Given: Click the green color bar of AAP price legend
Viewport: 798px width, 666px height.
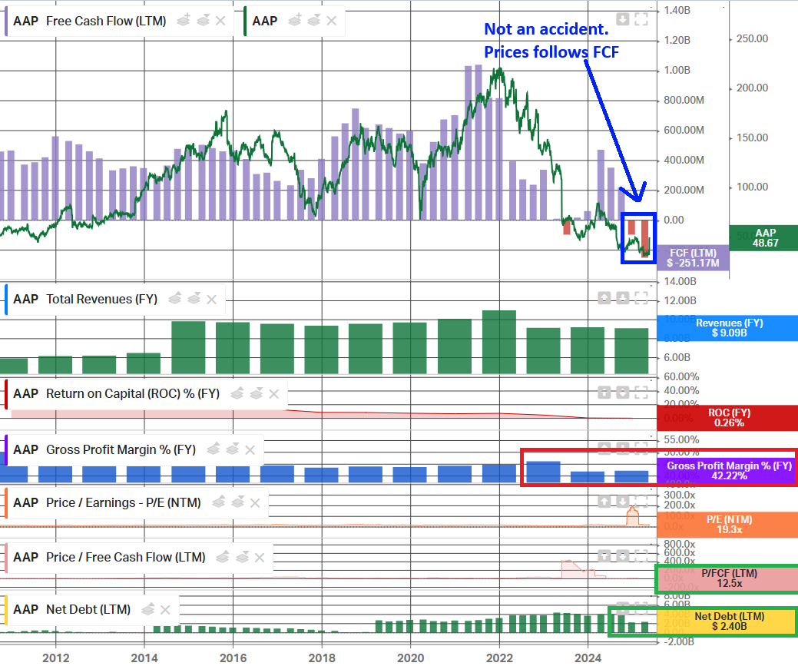Looking at the screenshot, I should coord(245,21).
